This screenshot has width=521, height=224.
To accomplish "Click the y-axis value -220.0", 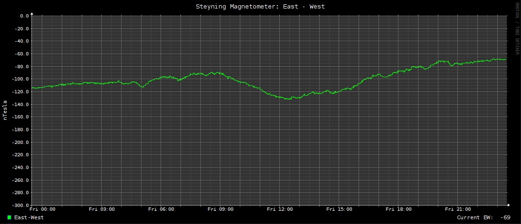I will click(20, 155).
